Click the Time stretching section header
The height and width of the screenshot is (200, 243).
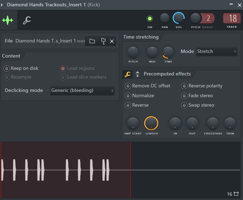(x=141, y=37)
